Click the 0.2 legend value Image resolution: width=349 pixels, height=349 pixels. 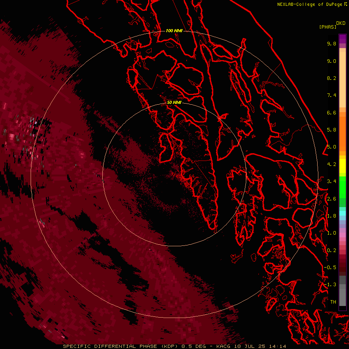tap(332, 251)
